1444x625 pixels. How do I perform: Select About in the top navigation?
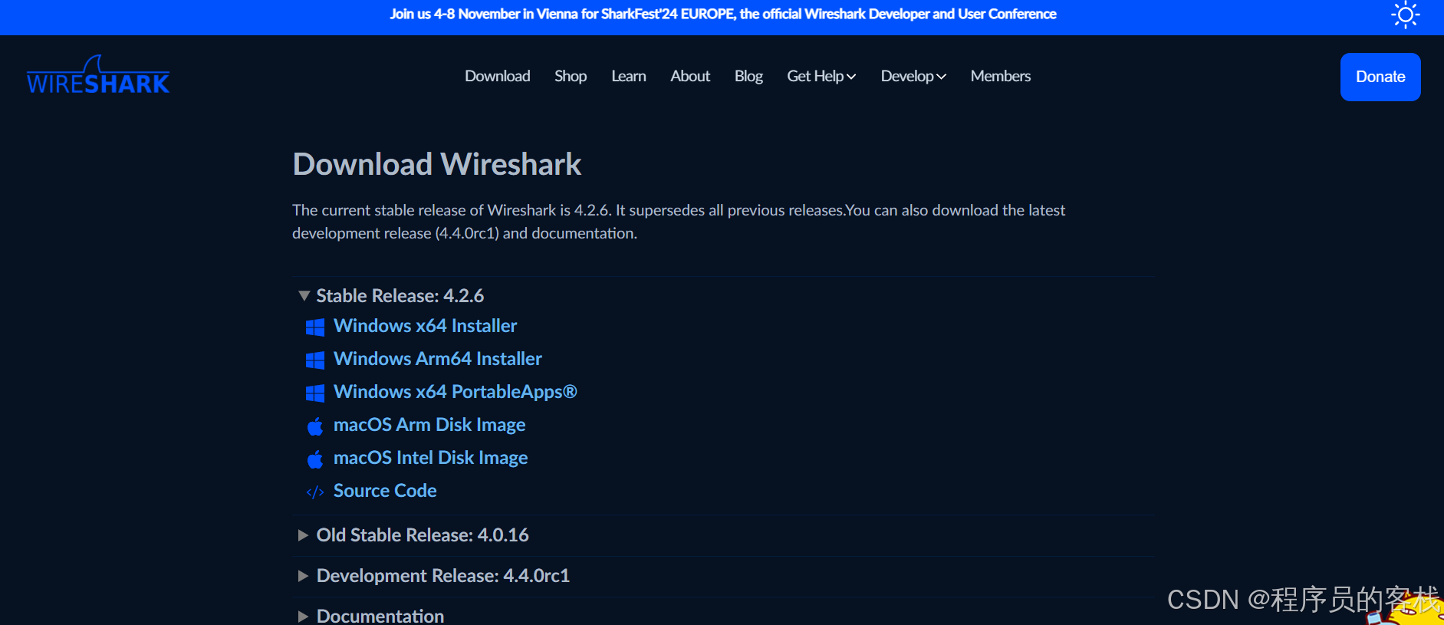tap(690, 76)
